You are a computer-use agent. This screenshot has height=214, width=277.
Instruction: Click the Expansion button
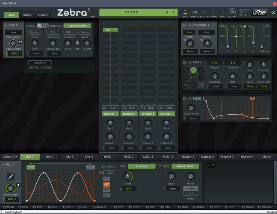click(40, 63)
